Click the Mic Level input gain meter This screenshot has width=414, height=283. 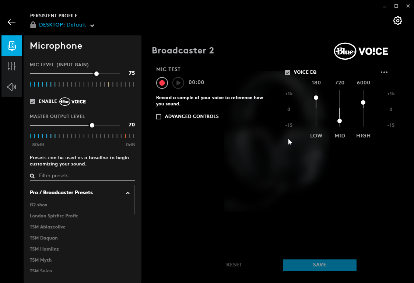[x=82, y=84]
